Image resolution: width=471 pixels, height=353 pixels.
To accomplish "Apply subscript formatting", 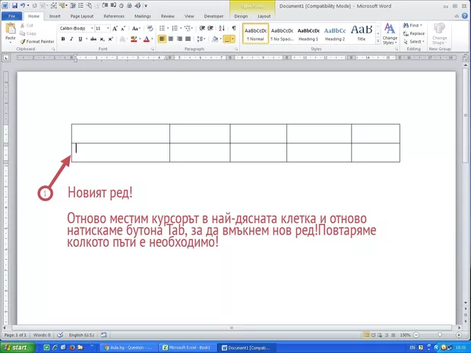I will click(102, 39).
